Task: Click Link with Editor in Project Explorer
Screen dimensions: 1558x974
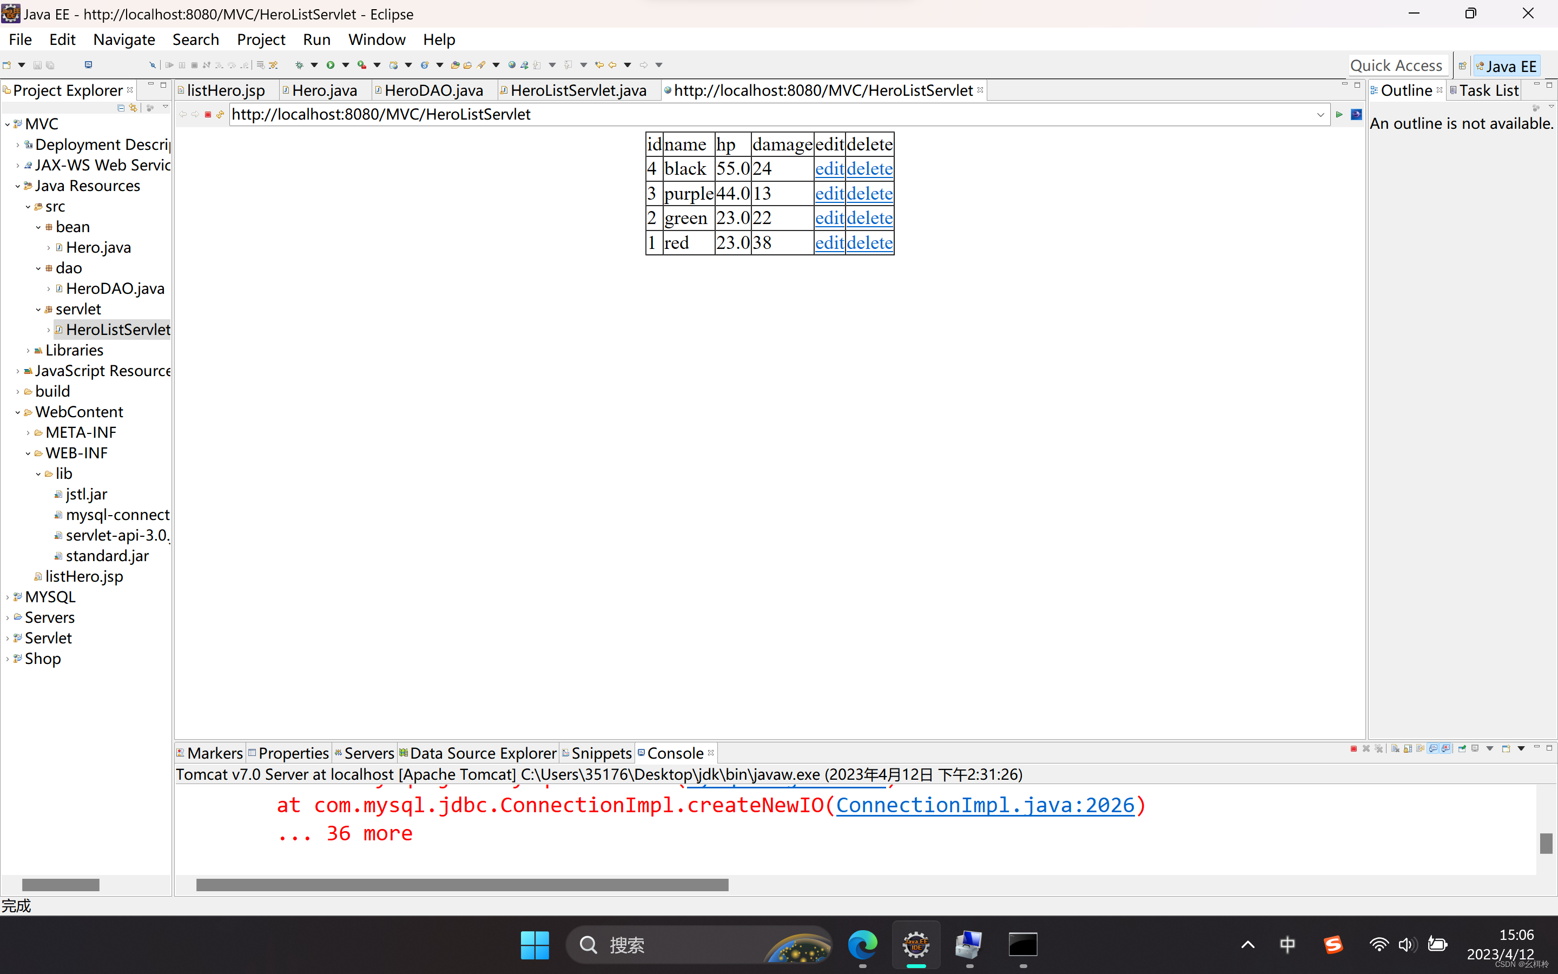Action: coord(133,108)
